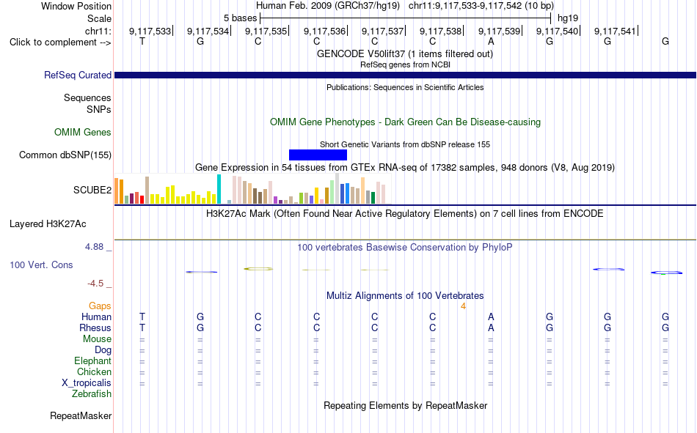This screenshot has width=697, height=433.
Task: Click the OMIM Gene Phenotypes green title
Action: 405,122
